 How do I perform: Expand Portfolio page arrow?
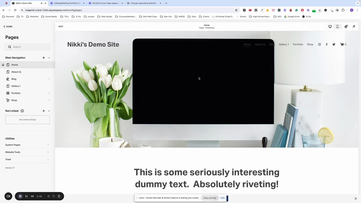click(x=49, y=93)
